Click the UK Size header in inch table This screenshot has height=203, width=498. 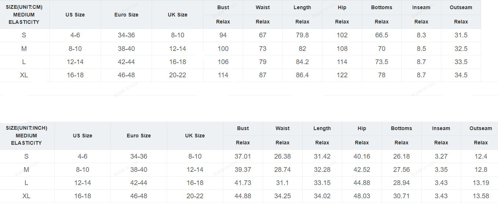195,136
